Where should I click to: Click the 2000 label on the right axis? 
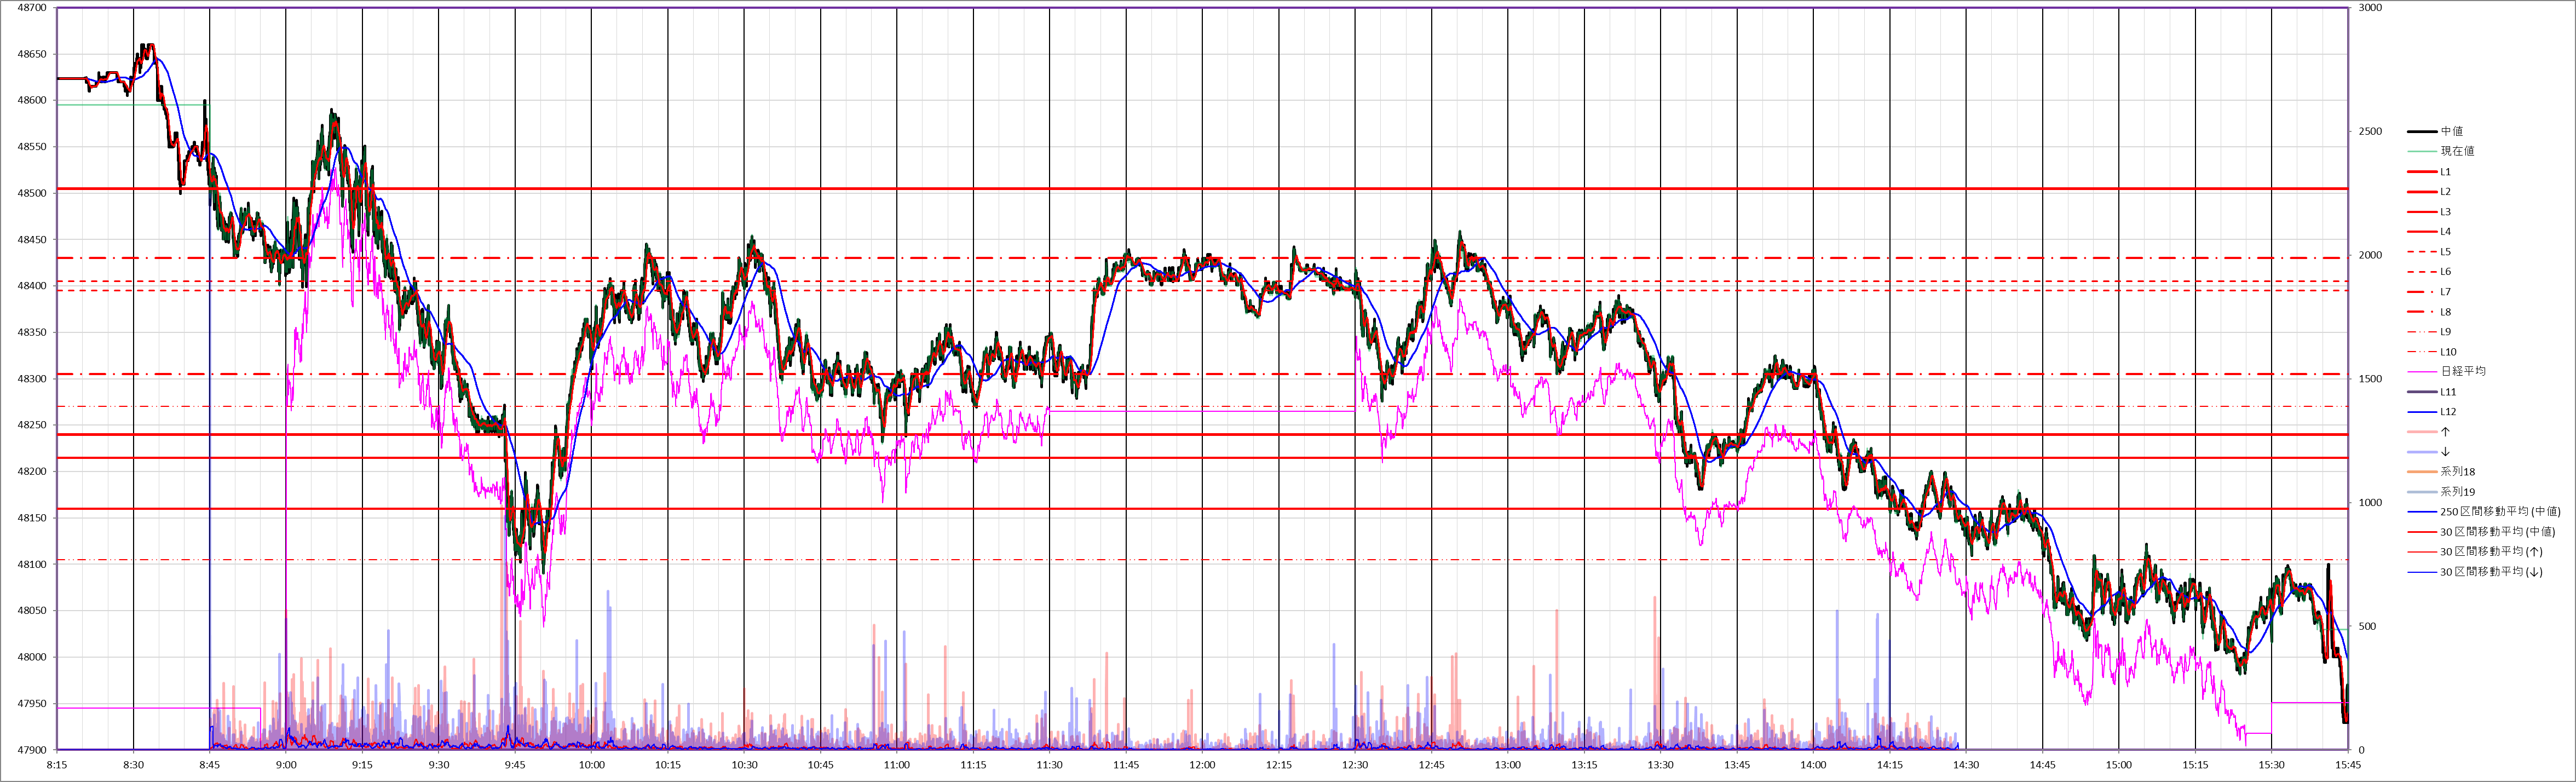2370,255
